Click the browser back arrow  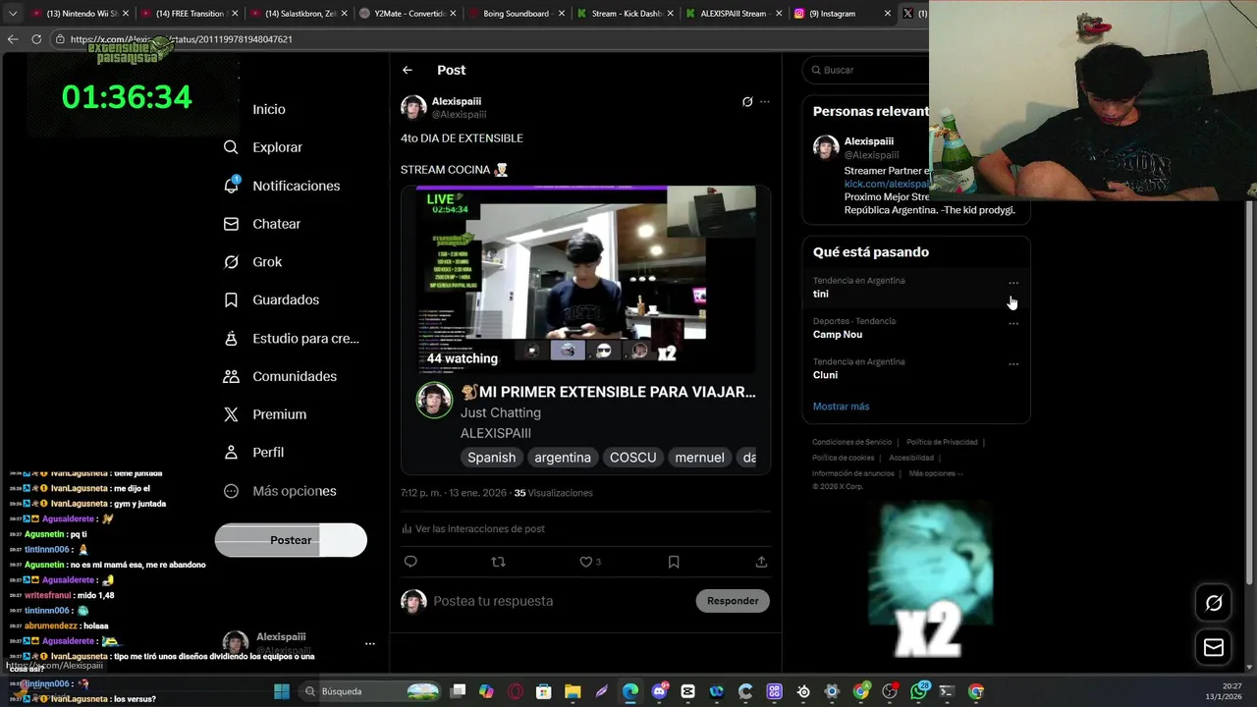(x=13, y=39)
